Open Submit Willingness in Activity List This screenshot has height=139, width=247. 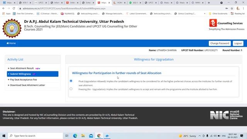tap(32, 74)
